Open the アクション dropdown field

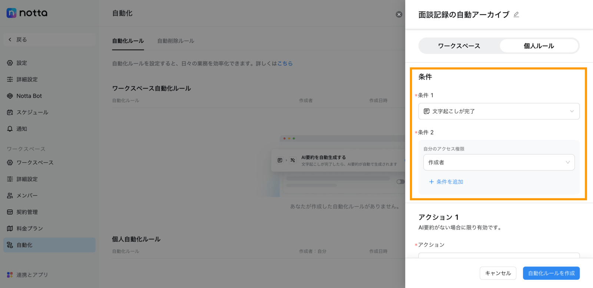[x=499, y=255]
